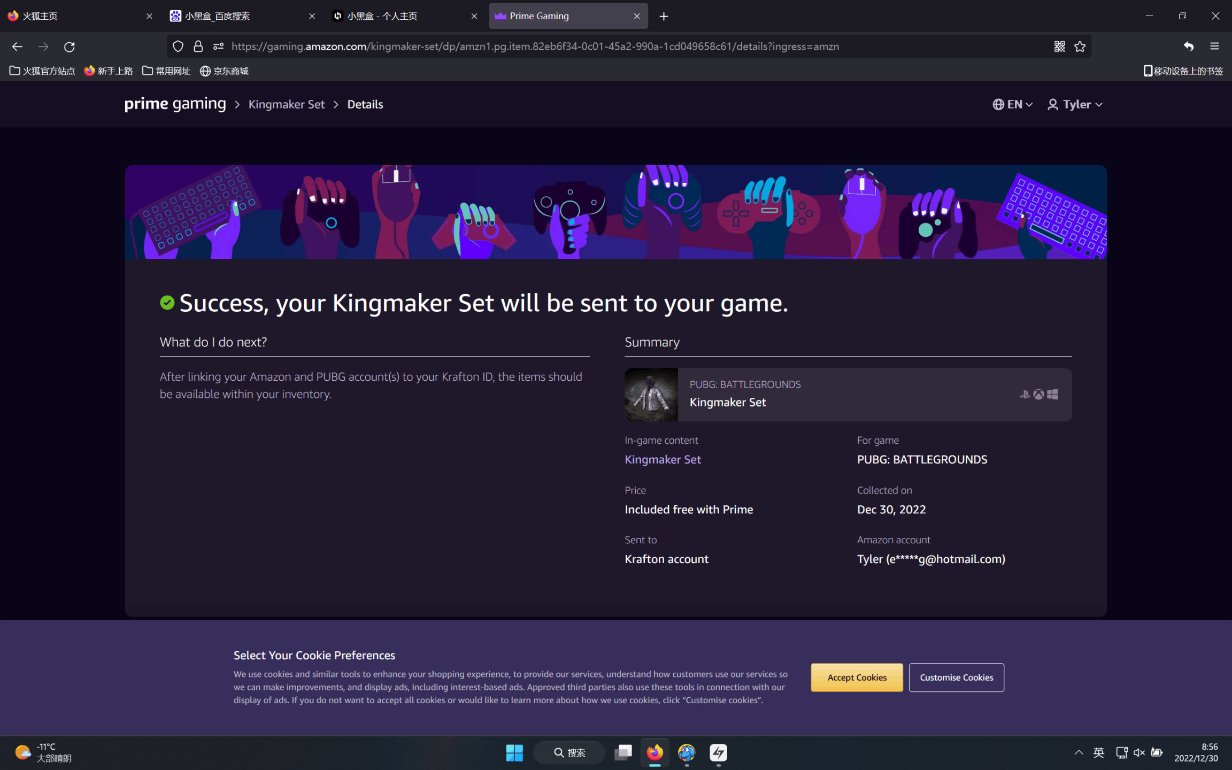The width and height of the screenshot is (1232, 770).
Task: Open globe mascot app on taskbar
Action: (687, 753)
